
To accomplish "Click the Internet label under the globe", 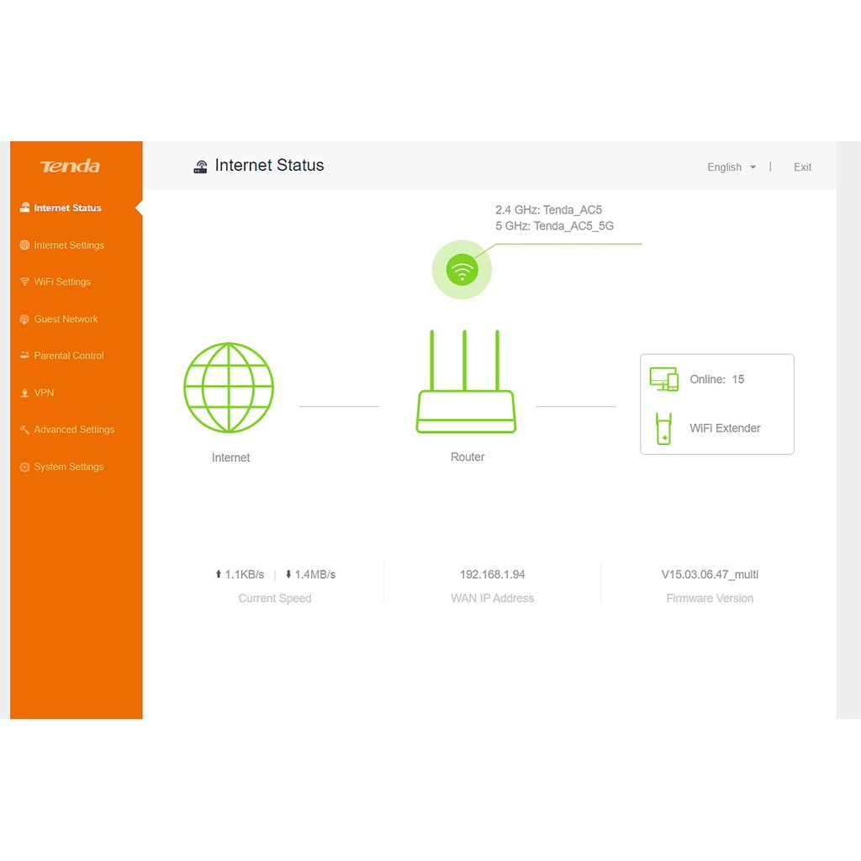I will tap(230, 457).
